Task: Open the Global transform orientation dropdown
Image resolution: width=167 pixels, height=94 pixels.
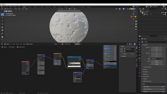Action: click(x=62, y=9)
